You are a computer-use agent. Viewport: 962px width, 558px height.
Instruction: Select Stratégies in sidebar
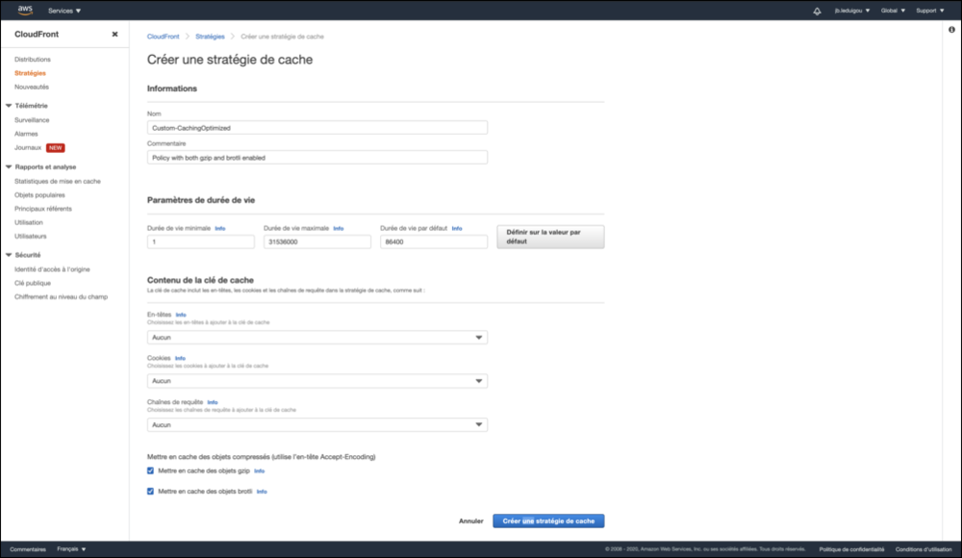pos(30,73)
